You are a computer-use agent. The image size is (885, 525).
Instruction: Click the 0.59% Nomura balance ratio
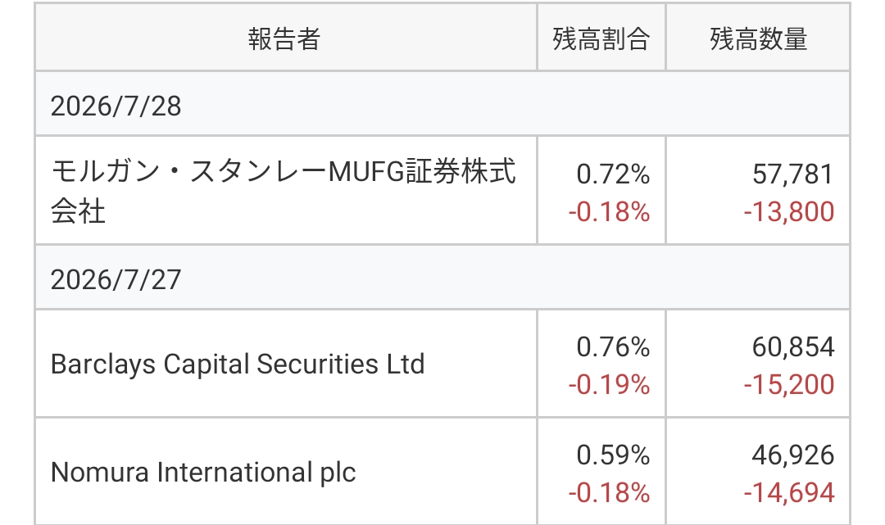613,455
